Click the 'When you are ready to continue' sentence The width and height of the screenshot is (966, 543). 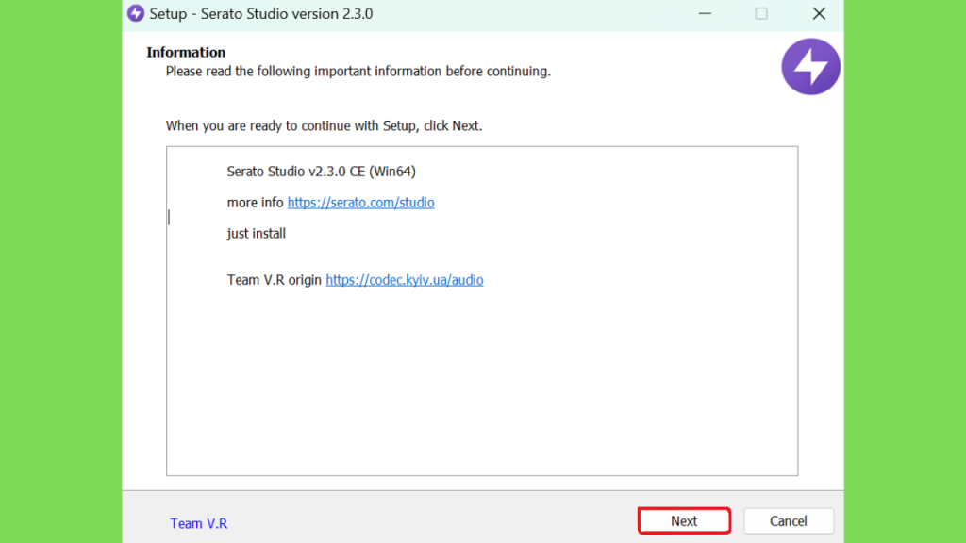coord(324,126)
